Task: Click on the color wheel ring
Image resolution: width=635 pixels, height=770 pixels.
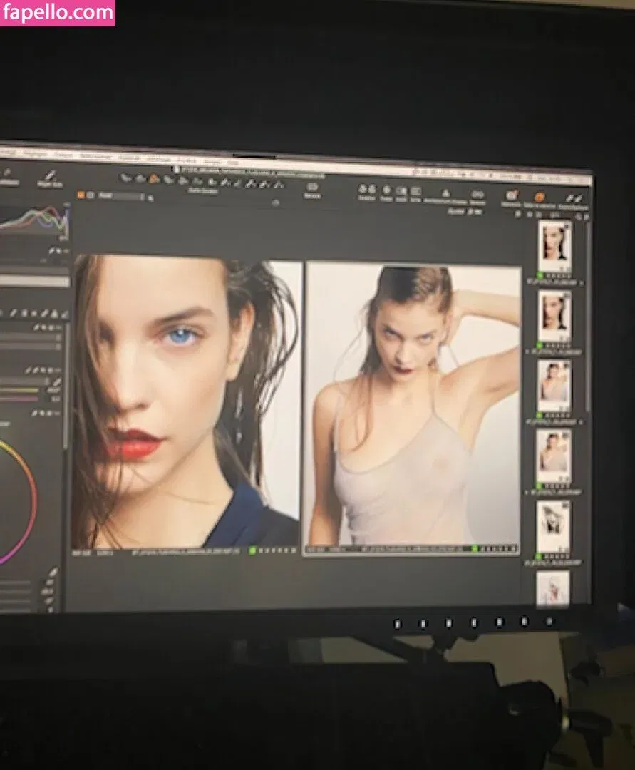Action: click(31, 499)
